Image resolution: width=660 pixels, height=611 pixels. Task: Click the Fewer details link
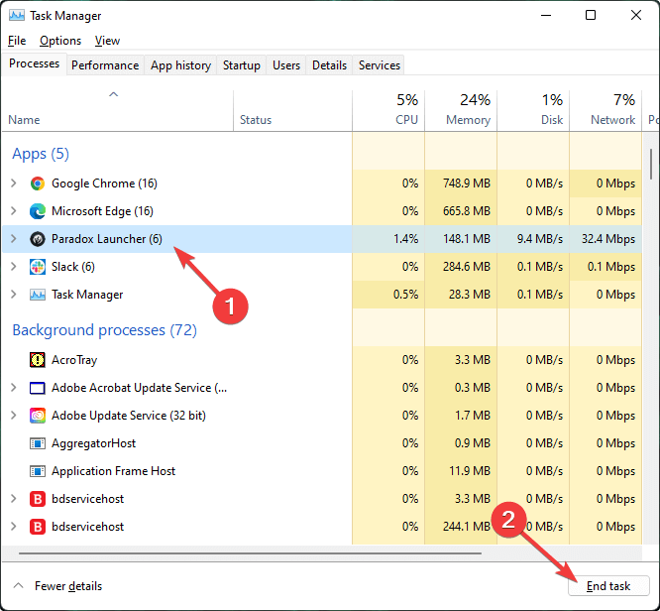(68, 586)
